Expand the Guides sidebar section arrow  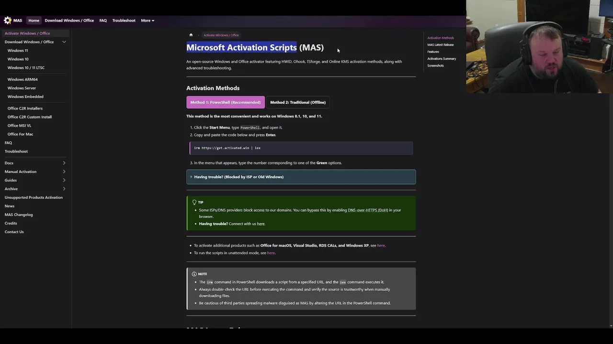(64, 180)
